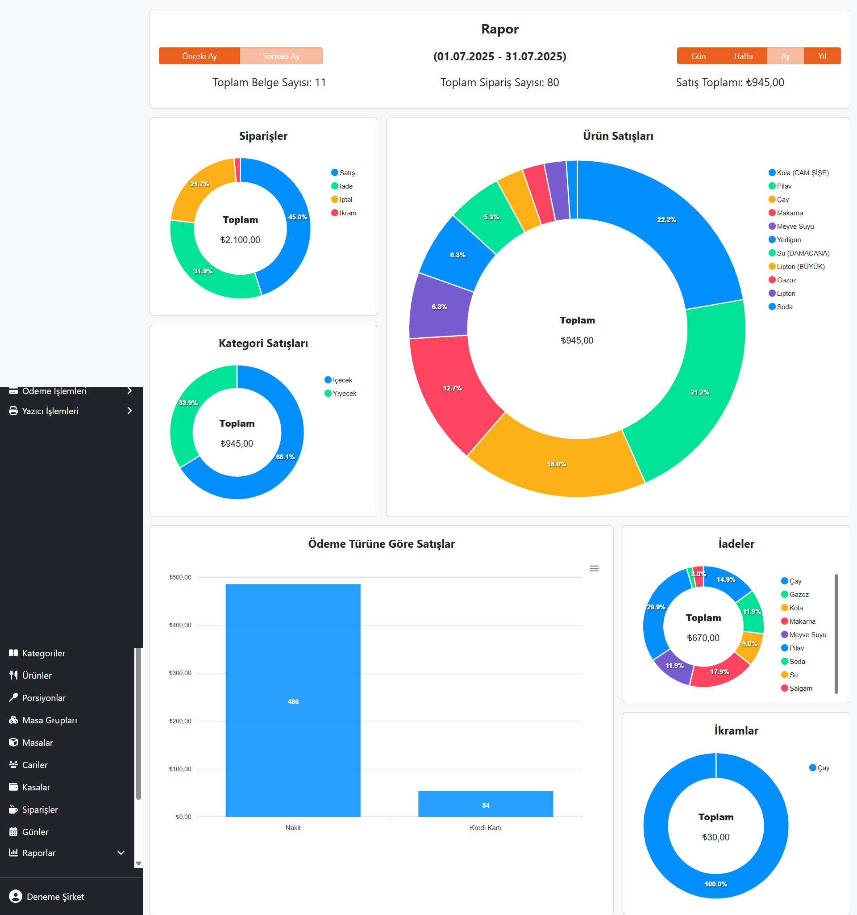Click the Kasalar wallet icon

(x=13, y=787)
